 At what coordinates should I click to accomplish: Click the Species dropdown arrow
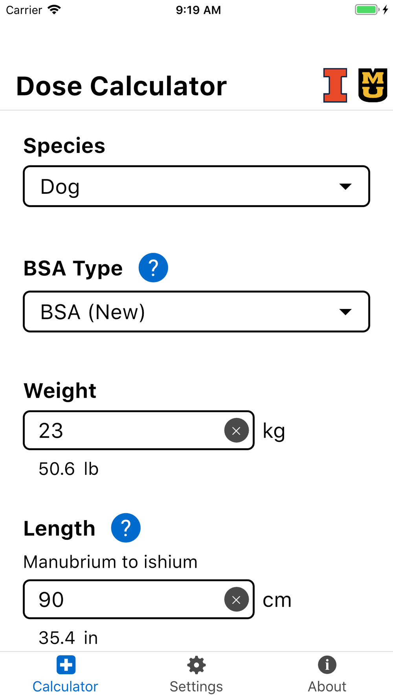pyautogui.click(x=345, y=186)
